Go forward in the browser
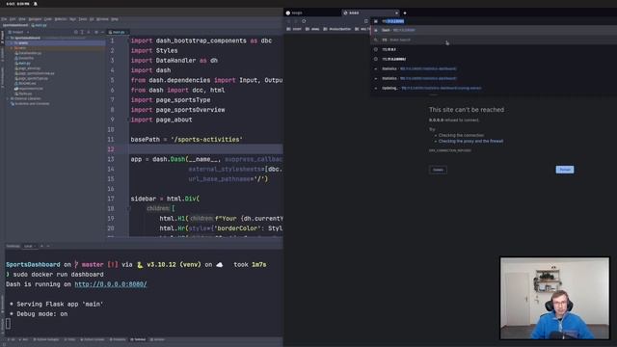Image resolution: width=617 pixels, height=347 pixels. pos(296,21)
